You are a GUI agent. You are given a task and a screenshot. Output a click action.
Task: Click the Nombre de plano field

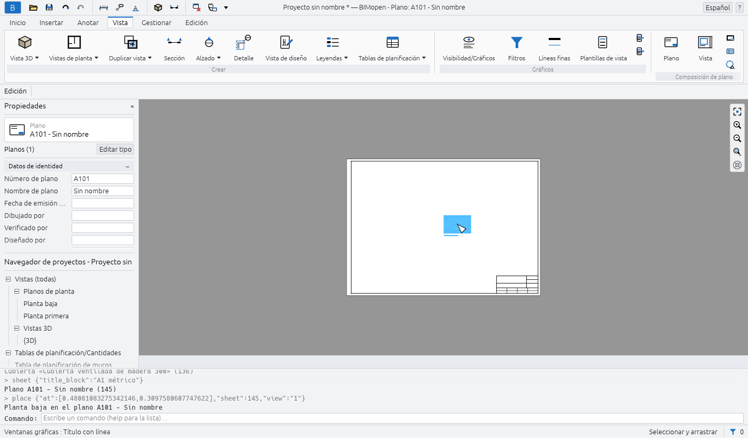(x=103, y=191)
